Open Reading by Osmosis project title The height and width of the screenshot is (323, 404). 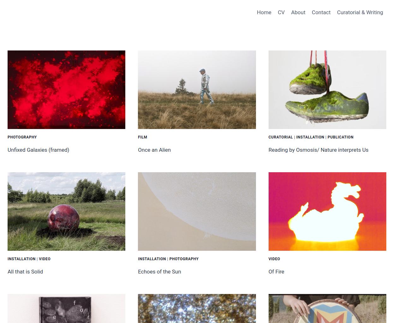click(318, 150)
